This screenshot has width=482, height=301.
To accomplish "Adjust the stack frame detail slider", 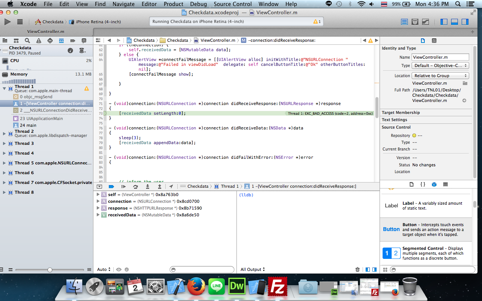I will (50, 270).
